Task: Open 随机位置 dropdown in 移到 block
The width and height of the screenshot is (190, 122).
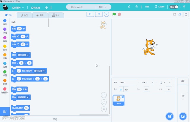Action: (x=23, y=55)
